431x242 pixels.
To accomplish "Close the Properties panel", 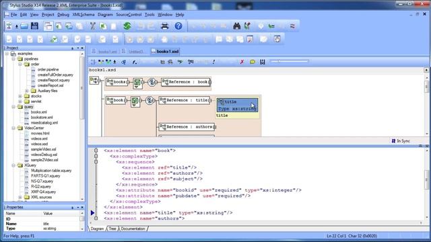I will 82,208.
